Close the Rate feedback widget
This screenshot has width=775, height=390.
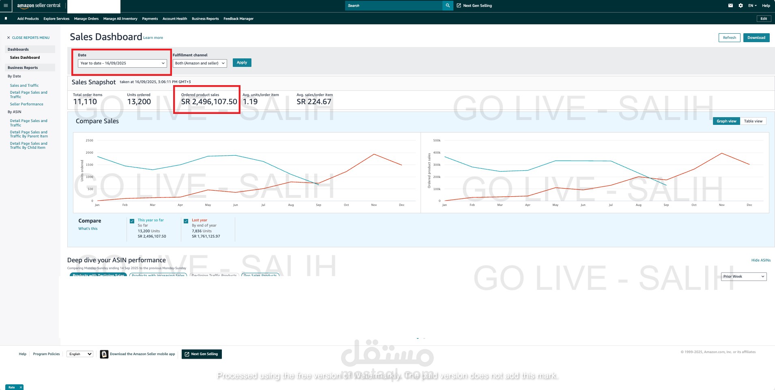[x=21, y=387]
